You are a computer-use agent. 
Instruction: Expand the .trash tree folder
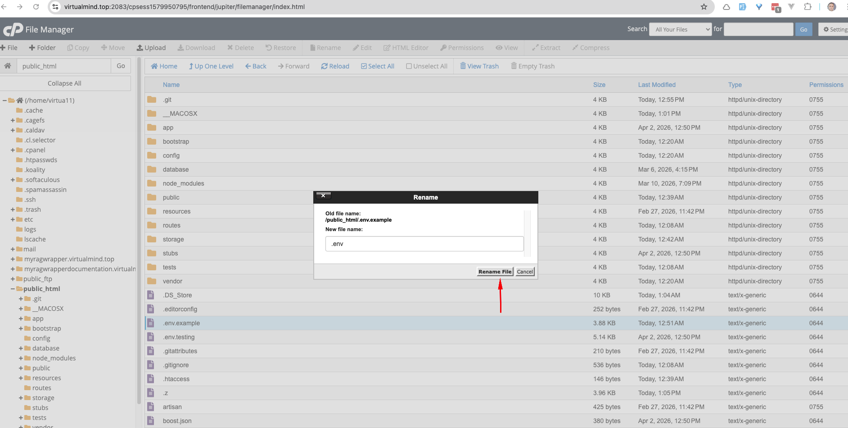tap(13, 209)
